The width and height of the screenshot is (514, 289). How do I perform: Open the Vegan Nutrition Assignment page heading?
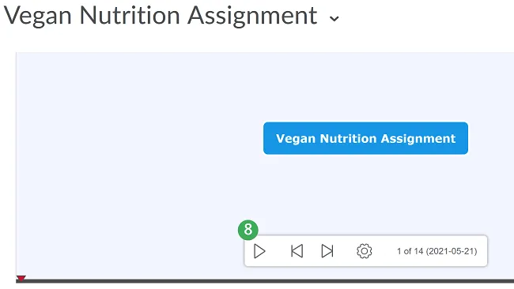[x=161, y=15]
